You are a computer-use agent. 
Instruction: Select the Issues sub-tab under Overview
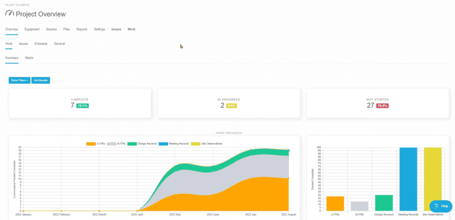pos(24,44)
